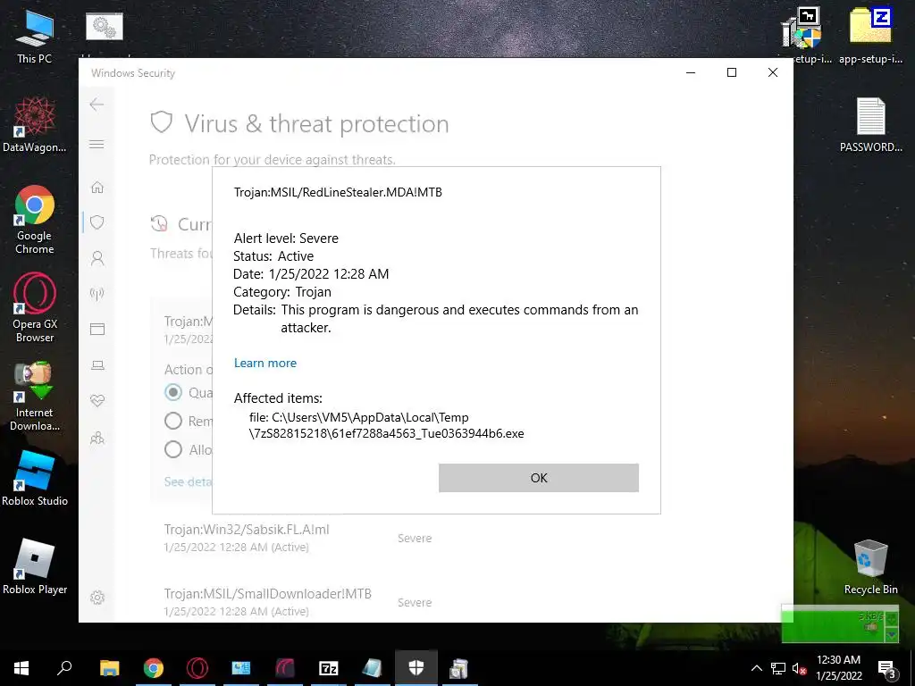Open the Recycle Bin
915x686 pixels.
pos(870,567)
